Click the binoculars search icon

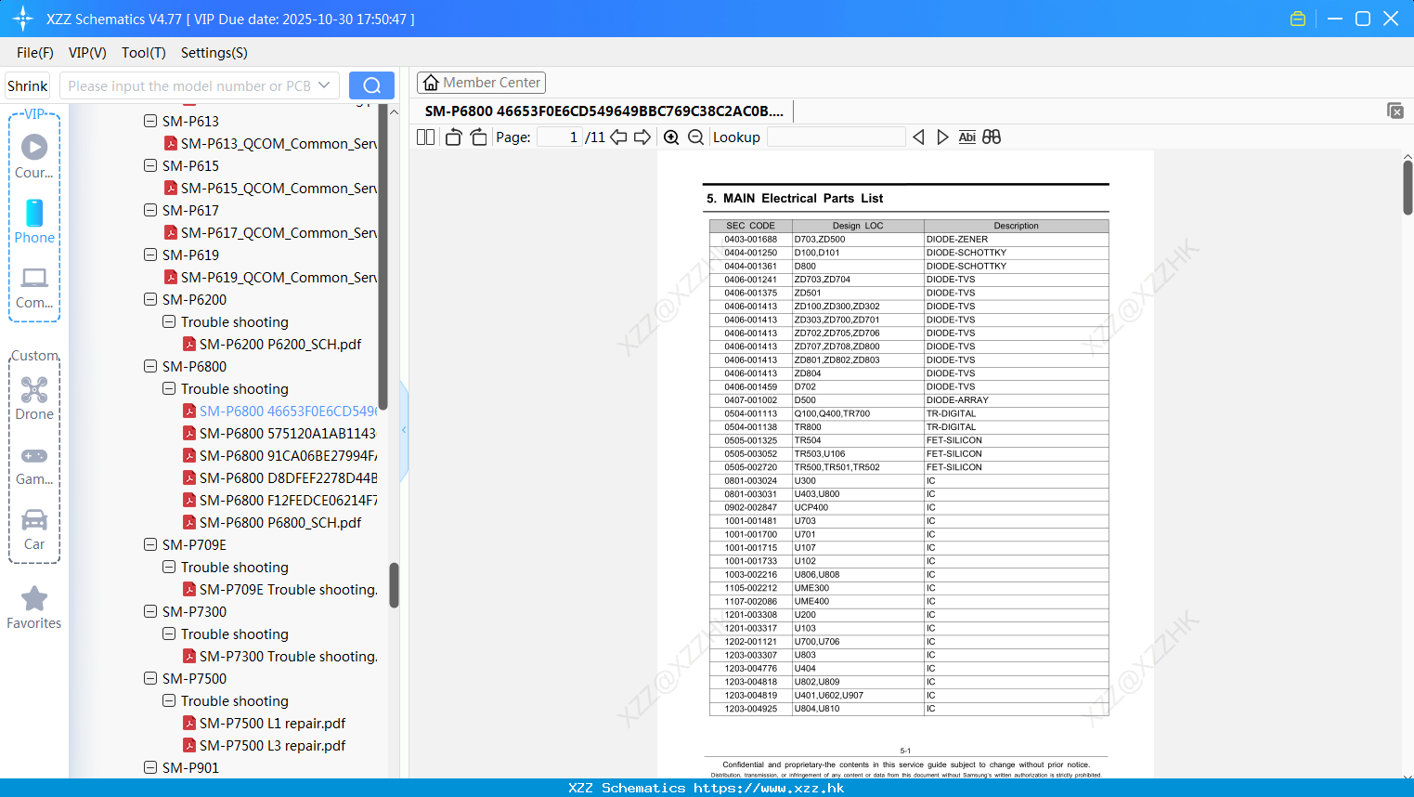coord(992,137)
